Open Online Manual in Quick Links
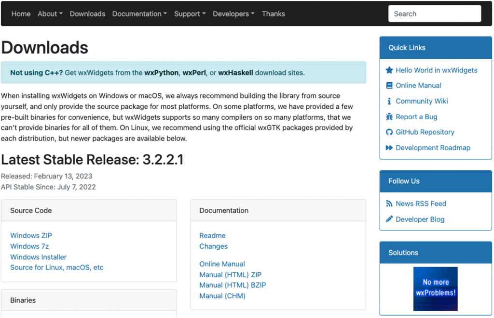Image resolution: width=494 pixels, height=318 pixels. [418, 86]
